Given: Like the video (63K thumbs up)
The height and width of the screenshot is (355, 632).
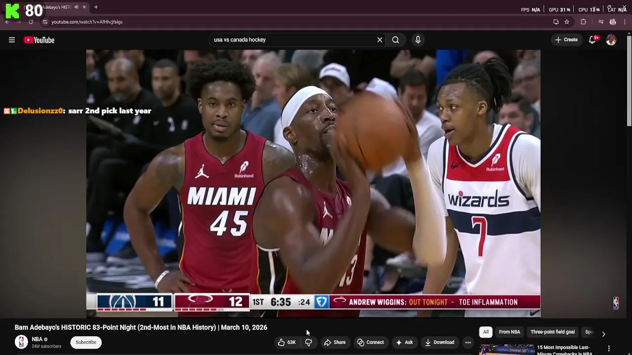Looking at the screenshot, I should (286, 342).
